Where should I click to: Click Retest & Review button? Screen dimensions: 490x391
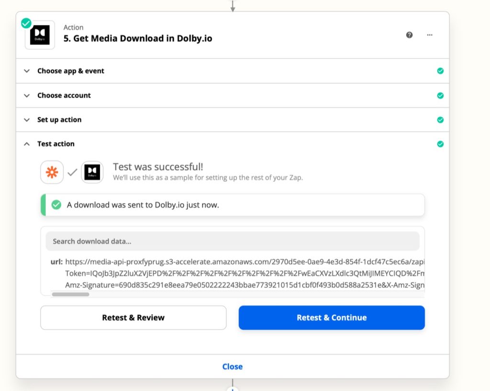tap(134, 318)
